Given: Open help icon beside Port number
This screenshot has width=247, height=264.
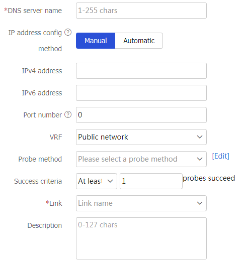Looking at the screenshot, I should tap(68, 114).
